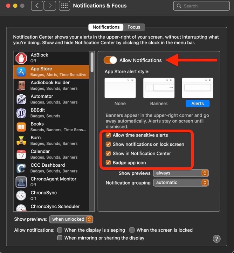
Task: Click the app list scrollbar thumb
Action: 92,62
